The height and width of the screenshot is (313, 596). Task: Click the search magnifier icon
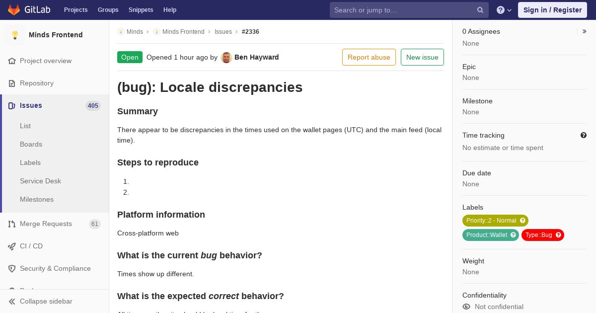(x=480, y=10)
